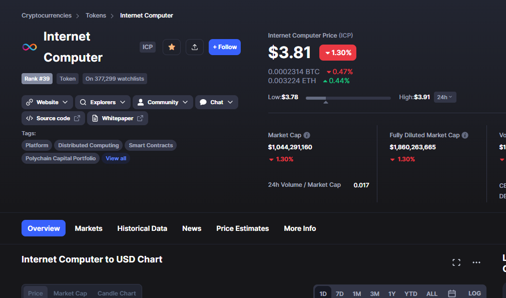The image size is (506, 298).
Task: Click the On 377,299 watchlists badge
Action: click(115, 79)
